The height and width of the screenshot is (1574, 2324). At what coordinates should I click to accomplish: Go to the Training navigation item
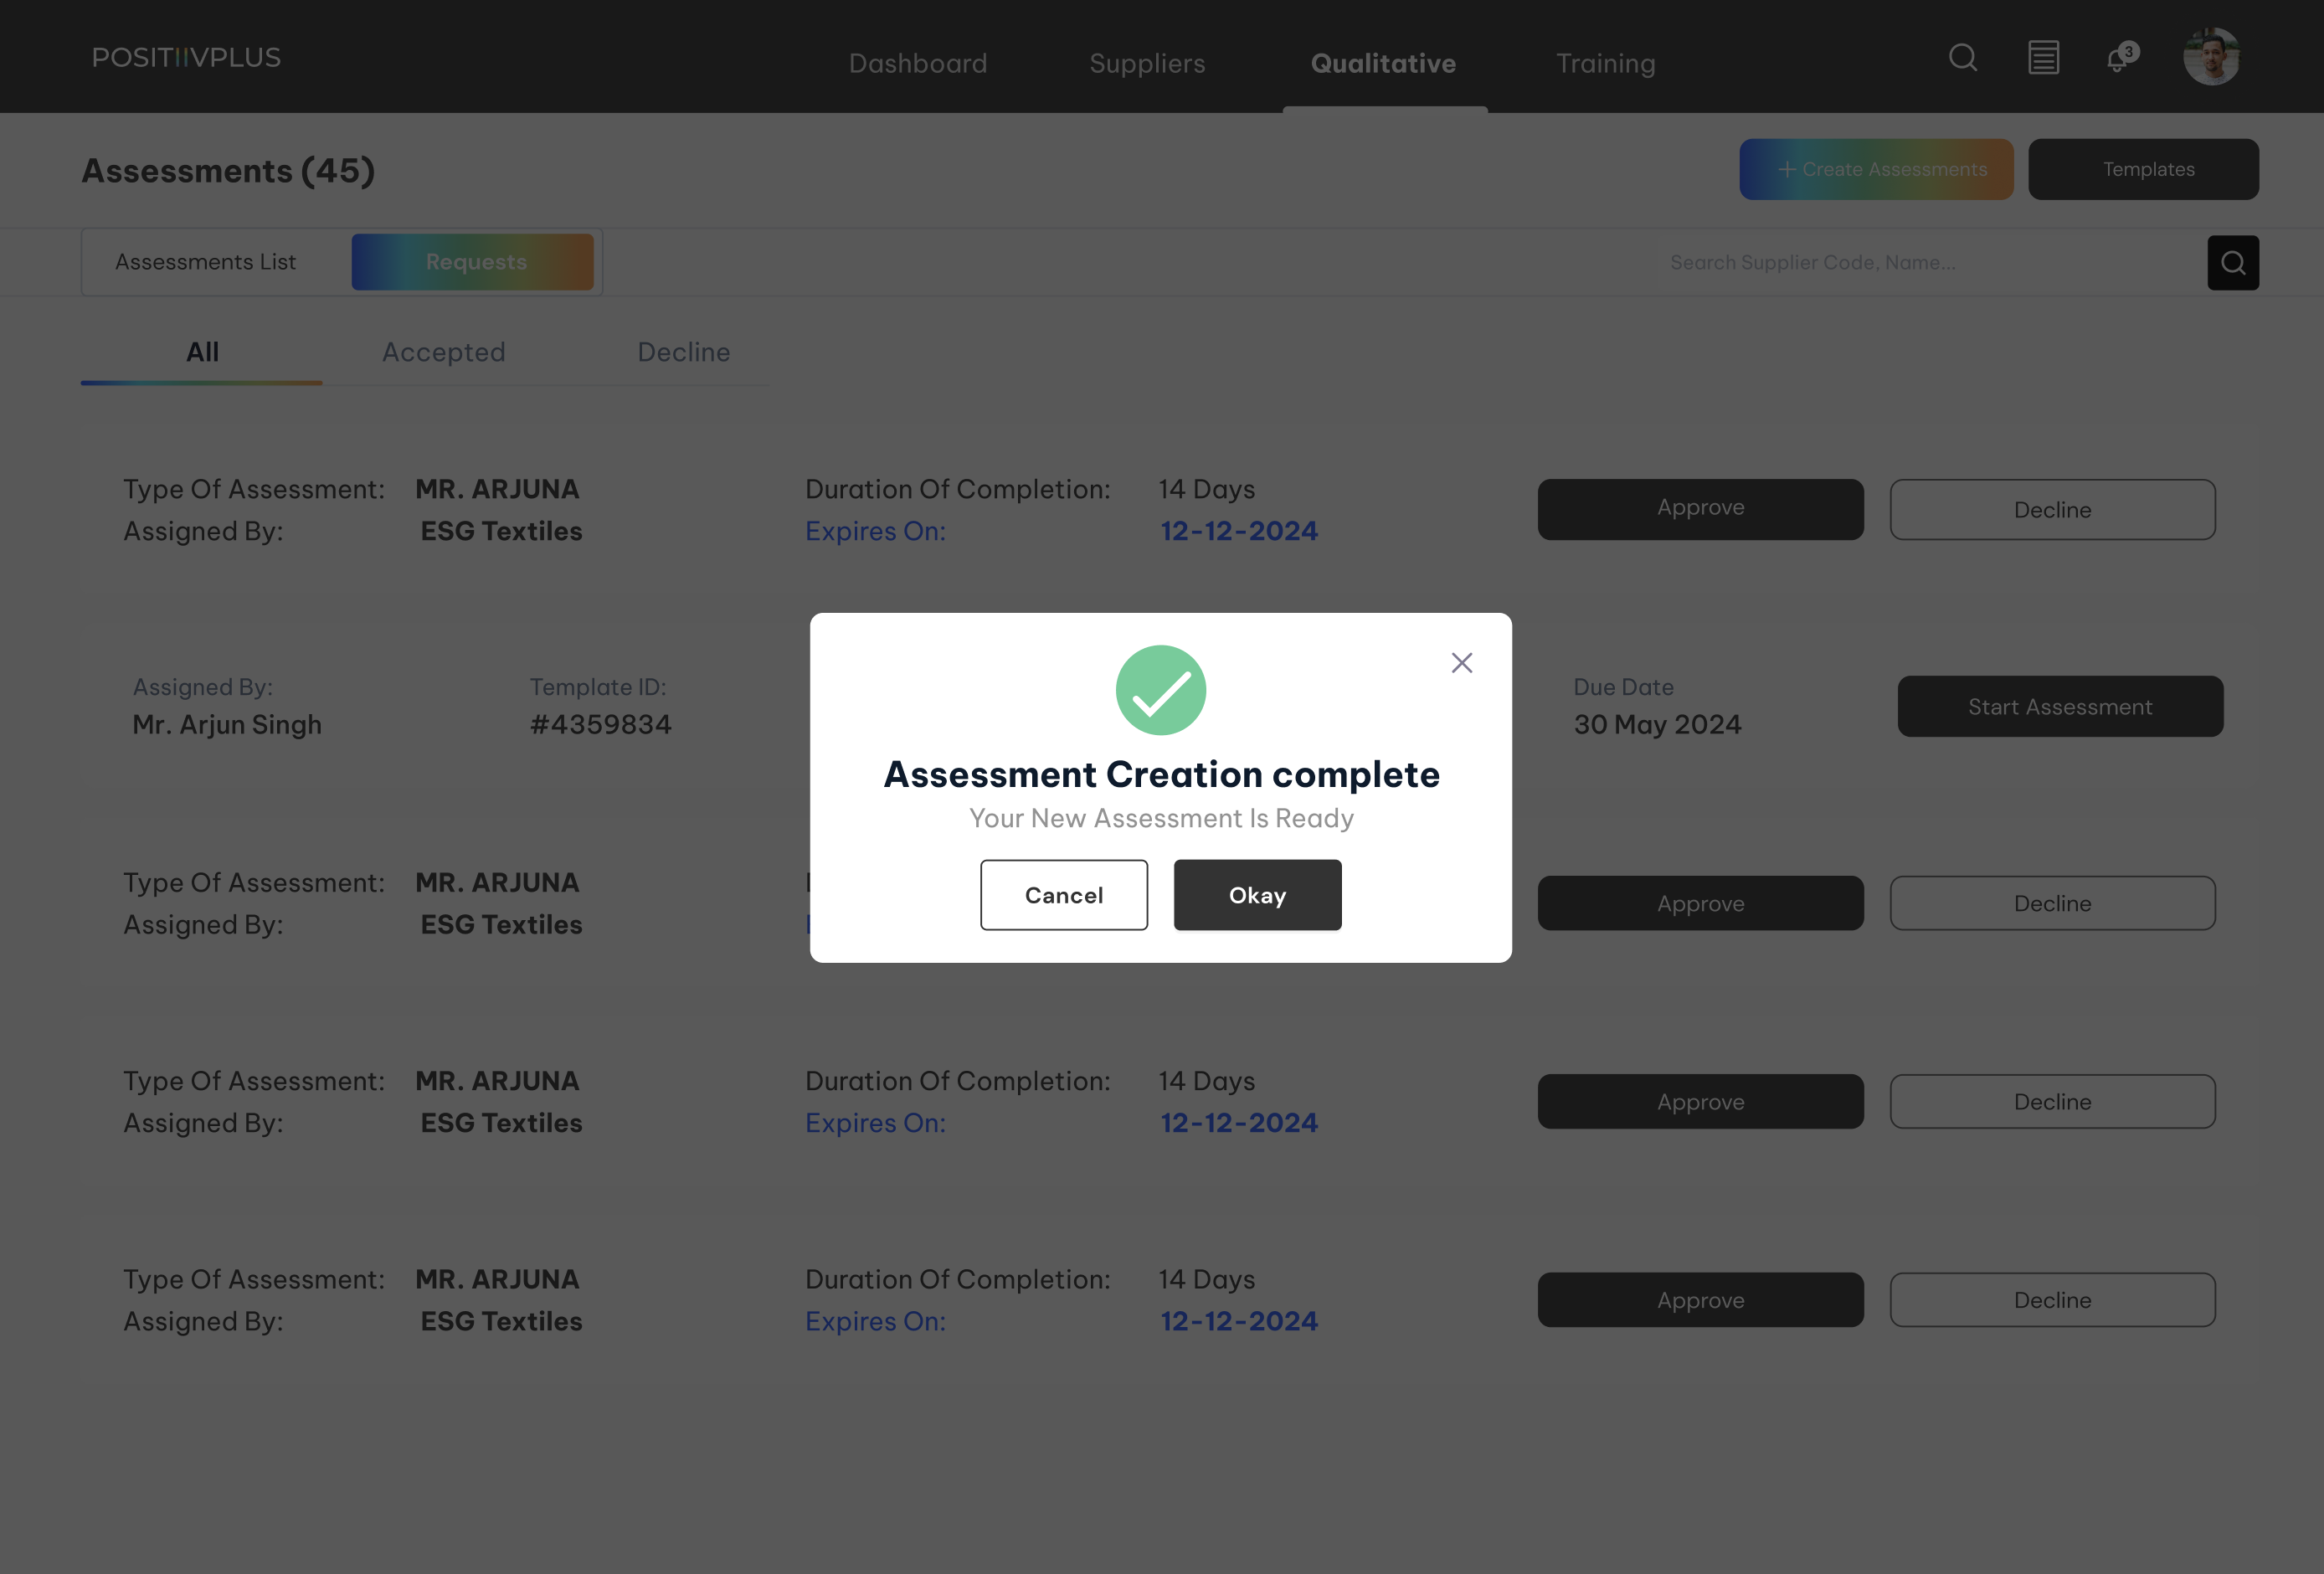(1605, 63)
